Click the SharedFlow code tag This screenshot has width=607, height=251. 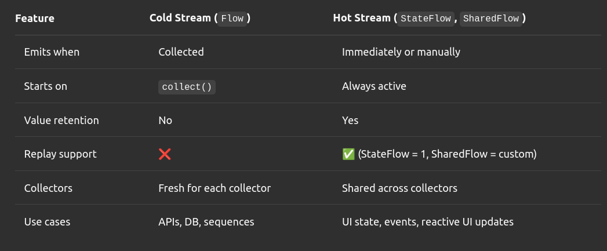click(491, 19)
